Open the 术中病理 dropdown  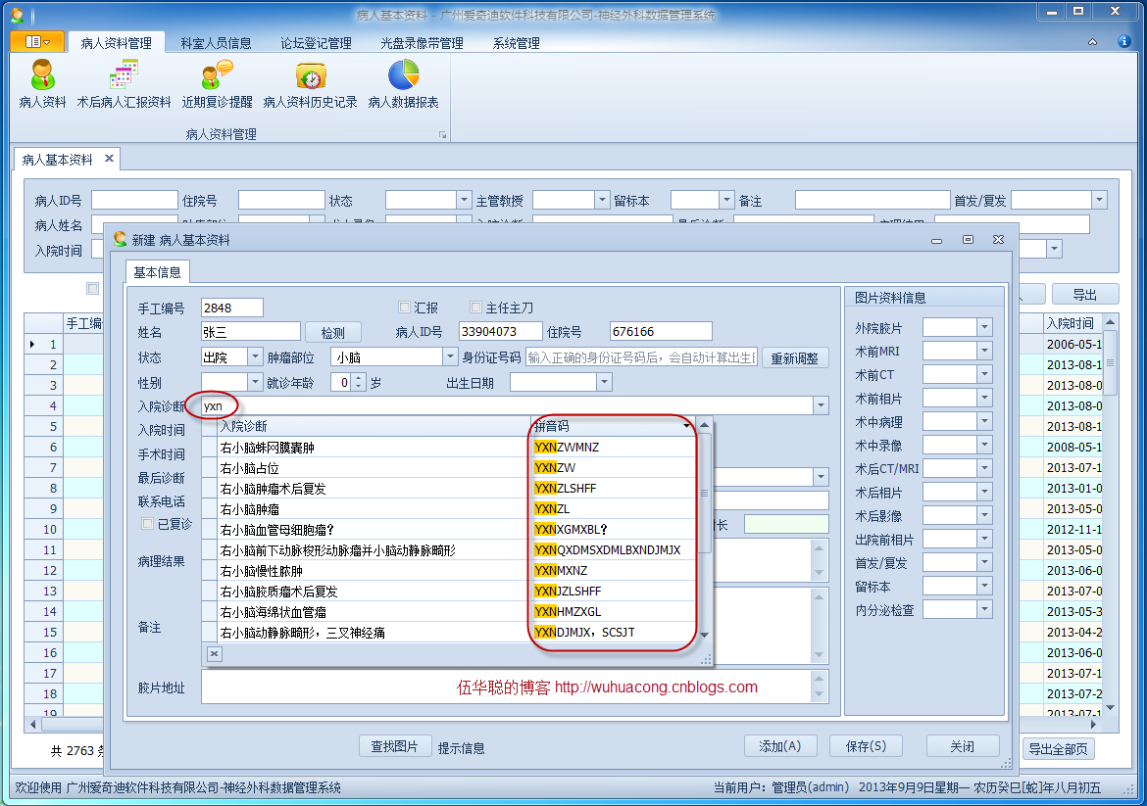(984, 421)
